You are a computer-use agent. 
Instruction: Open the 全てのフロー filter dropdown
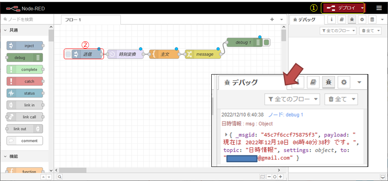(x=338, y=31)
